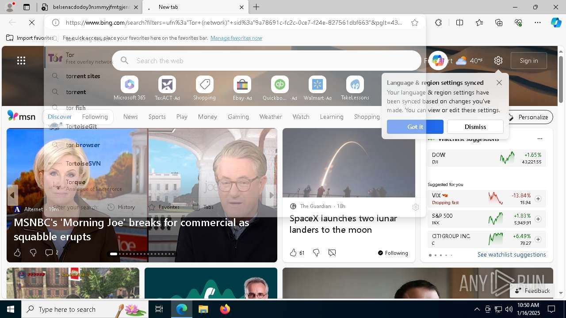Open the Gaming category
The width and height of the screenshot is (566, 318).
click(238, 117)
